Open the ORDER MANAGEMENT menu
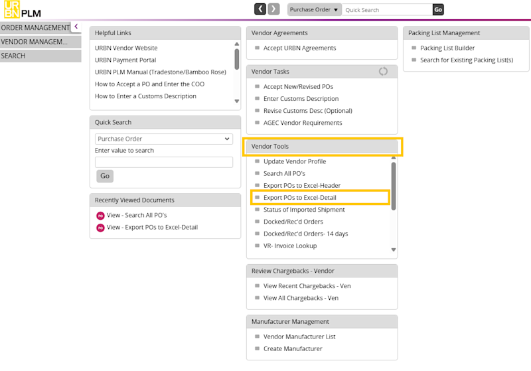Screen dimensions: 531x371 (x=36, y=28)
